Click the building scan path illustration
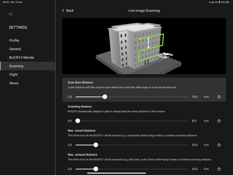The width and height of the screenshot is (233, 175). (x=144, y=46)
